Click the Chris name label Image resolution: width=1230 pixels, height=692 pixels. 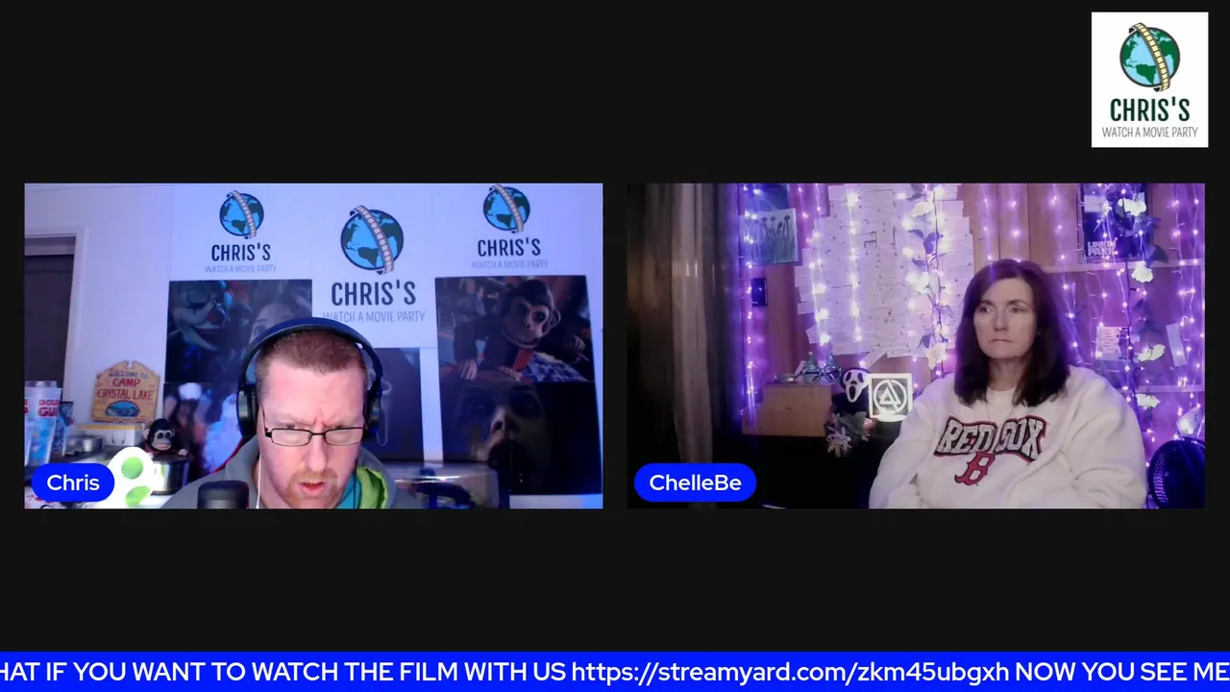tap(73, 482)
